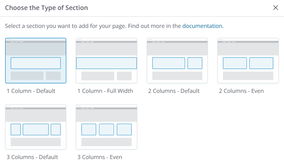The height and width of the screenshot is (165, 284).
Task: Open the documentation link
Action: point(202,26)
